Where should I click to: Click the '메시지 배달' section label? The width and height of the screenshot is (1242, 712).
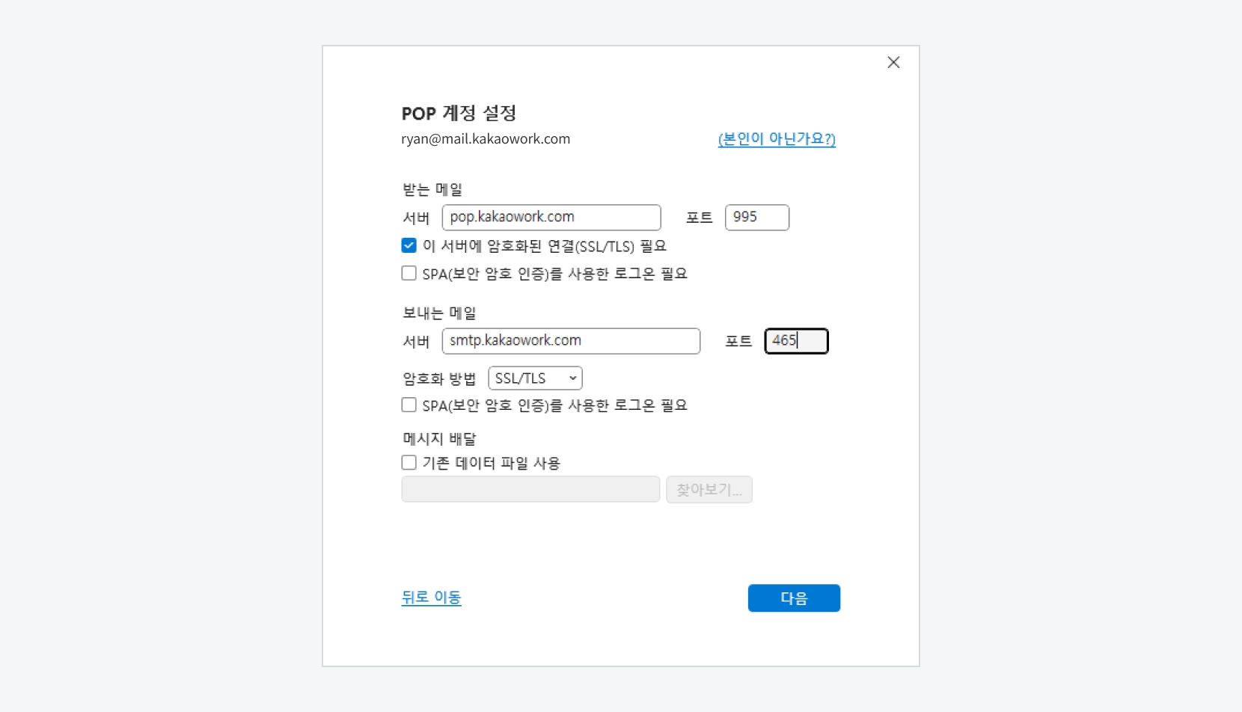point(439,439)
